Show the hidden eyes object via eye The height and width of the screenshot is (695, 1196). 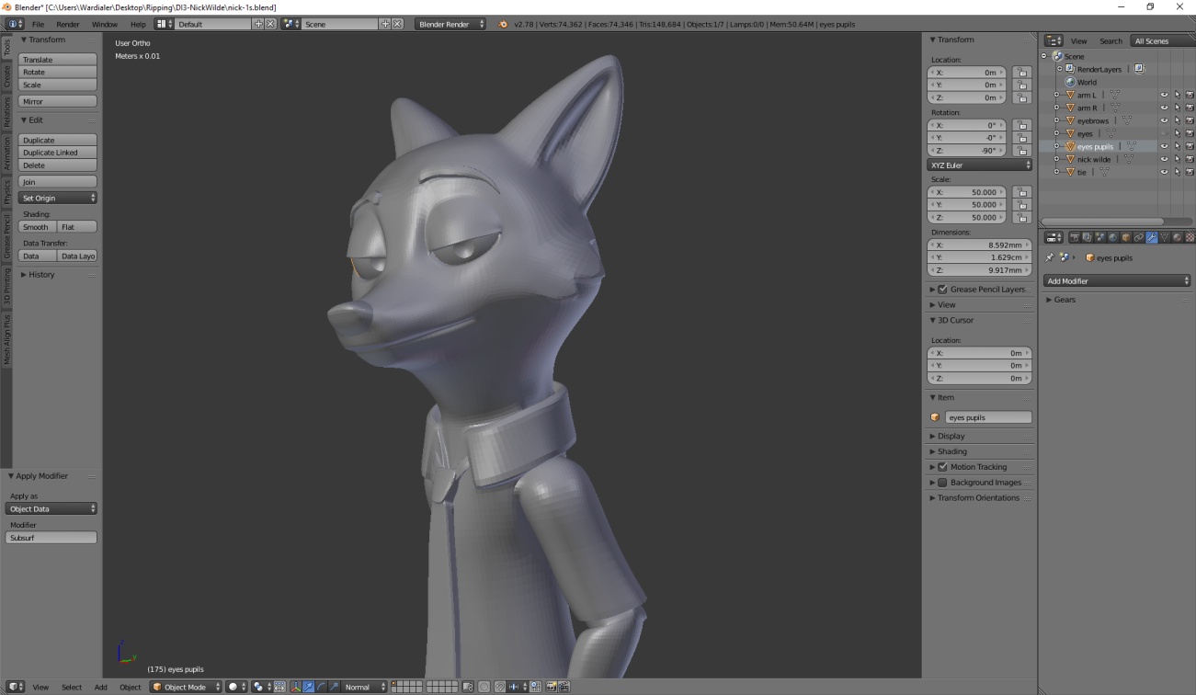click(x=1164, y=133)
